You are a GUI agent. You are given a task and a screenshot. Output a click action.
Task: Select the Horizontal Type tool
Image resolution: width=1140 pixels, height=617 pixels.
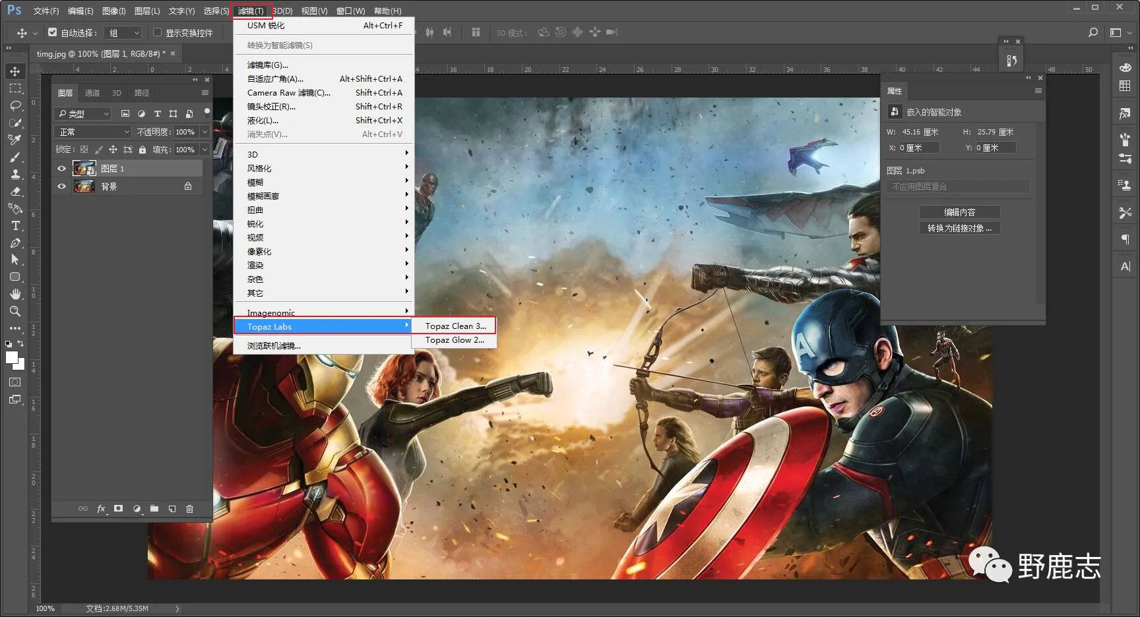pyautogui.click(x=15, y=225)
